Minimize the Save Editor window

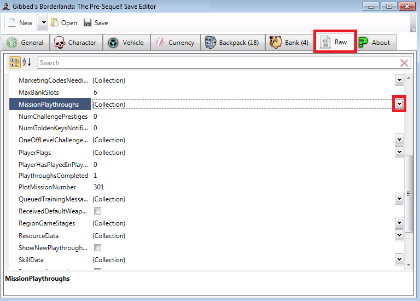(x=371, y=7)
